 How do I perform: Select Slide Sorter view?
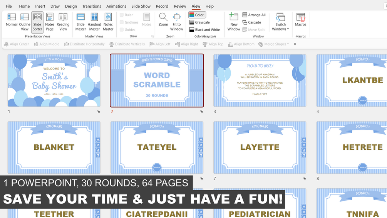pyautogui.click(x=37, y=22)
